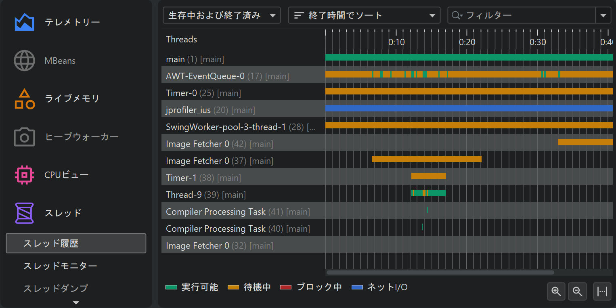Screen dimensions: 616x308
Task: Open the Live Memory shapes icon
Action: coord(24,99)
